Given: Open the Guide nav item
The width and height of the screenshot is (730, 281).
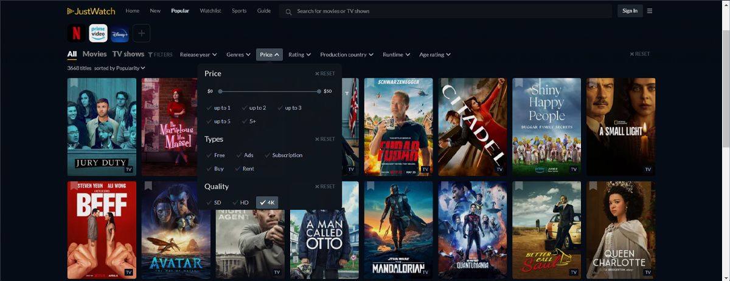Looking at the screenshot, I should (x=264, y=11).
